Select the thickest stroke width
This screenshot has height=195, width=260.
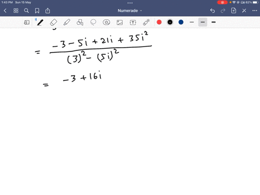[x=213, y=22]
